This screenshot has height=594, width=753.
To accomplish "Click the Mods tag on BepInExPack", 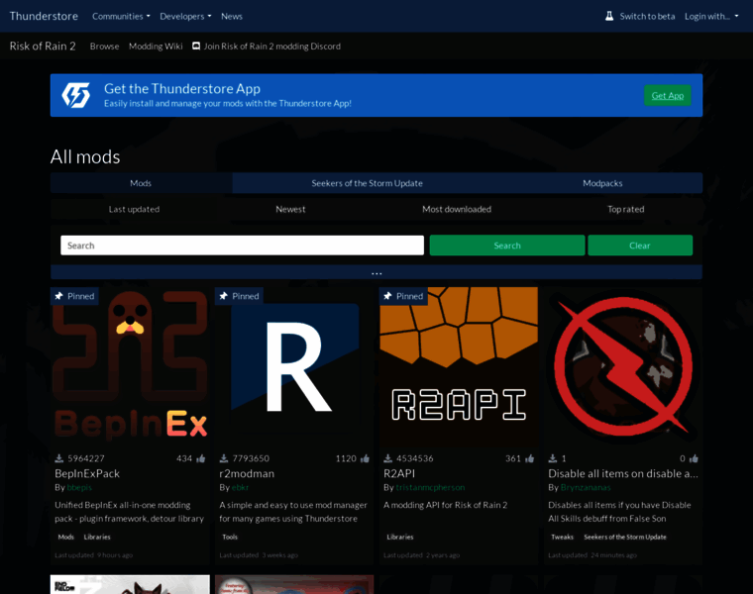I will (65, 537).
